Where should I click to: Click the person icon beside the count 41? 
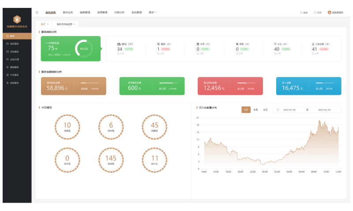click(313, 44)
